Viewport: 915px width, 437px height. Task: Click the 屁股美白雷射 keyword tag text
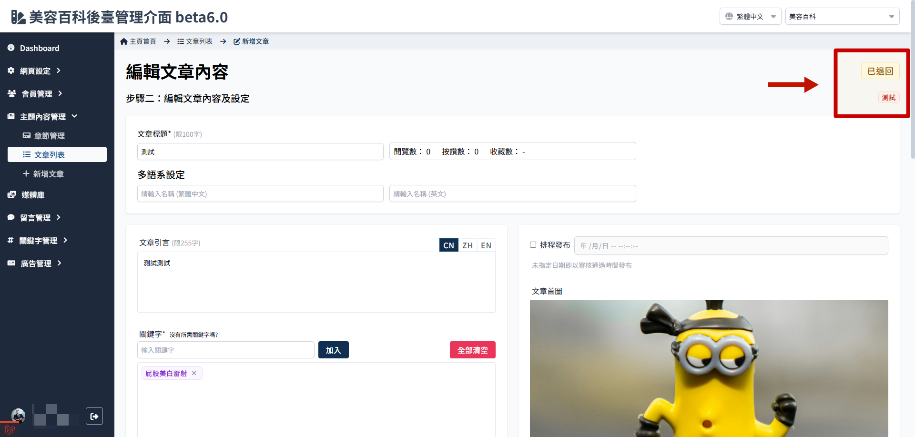(166, 374)
